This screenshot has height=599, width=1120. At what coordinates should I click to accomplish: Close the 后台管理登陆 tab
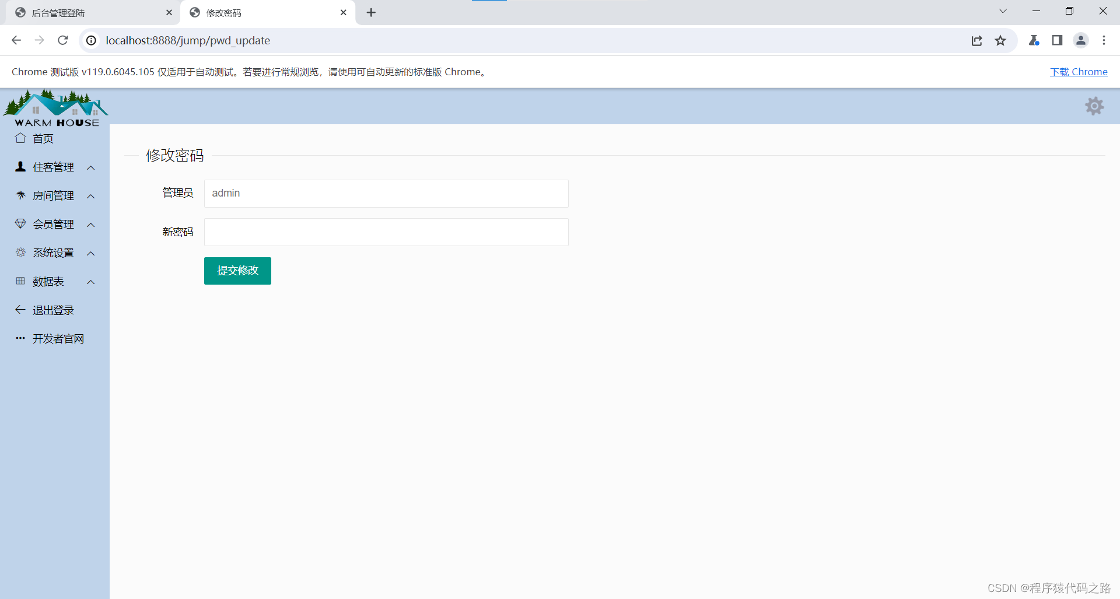click(169, 13)
